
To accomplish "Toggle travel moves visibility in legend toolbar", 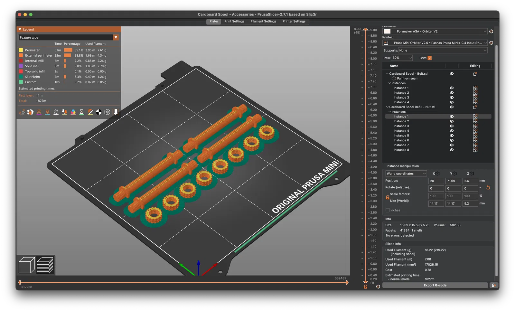I will [x=22, y=112].
